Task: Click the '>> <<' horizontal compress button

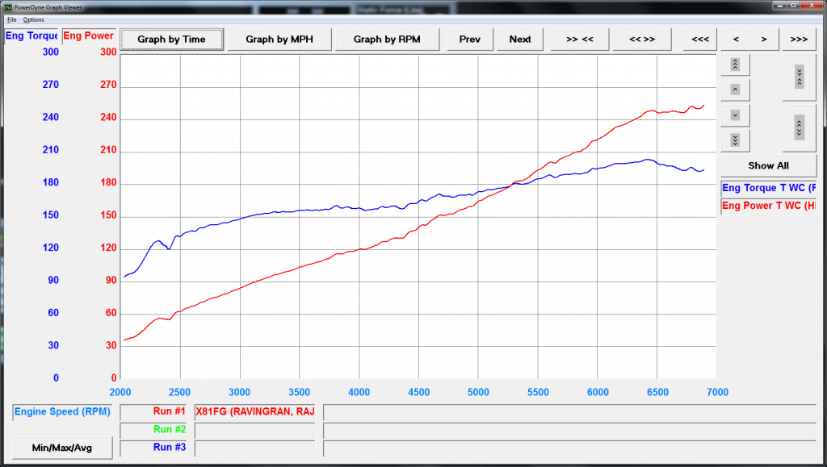Action: (x=580, y=39)
